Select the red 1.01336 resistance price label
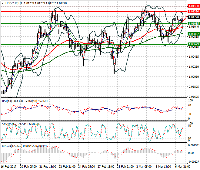The height and width of the screenshot is (170, 200). pos(193,11)
